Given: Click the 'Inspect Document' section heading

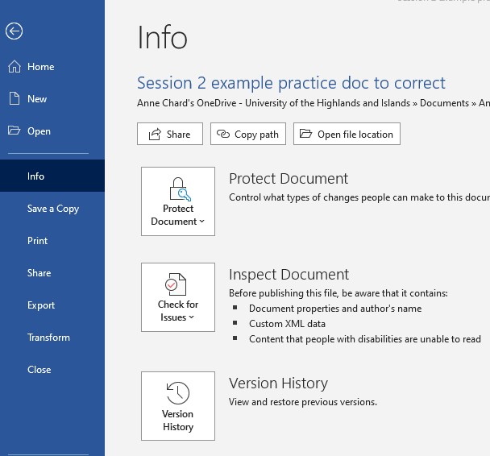Looking at the screenshot, I should [x=289, y=275].
